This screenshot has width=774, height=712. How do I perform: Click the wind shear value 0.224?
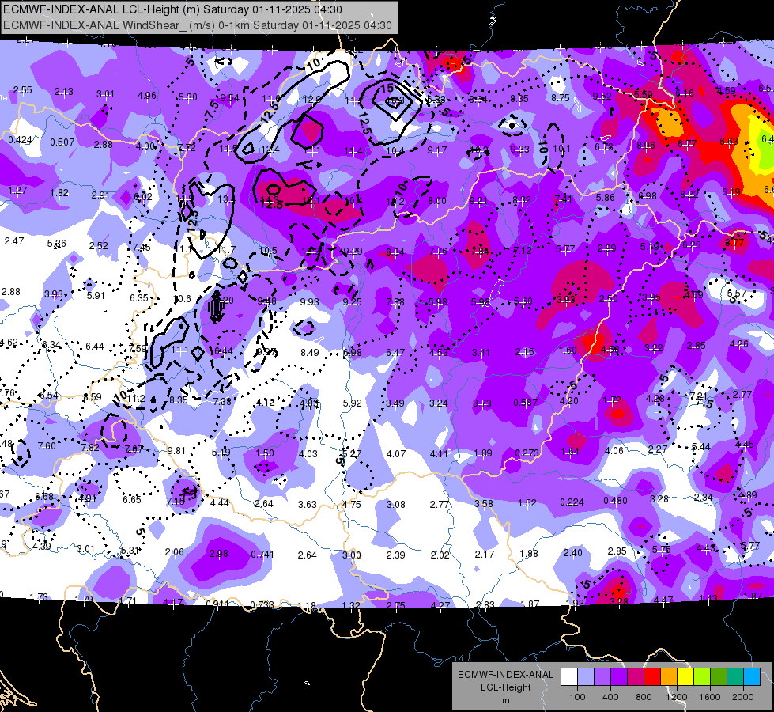[x=572, y=502]
